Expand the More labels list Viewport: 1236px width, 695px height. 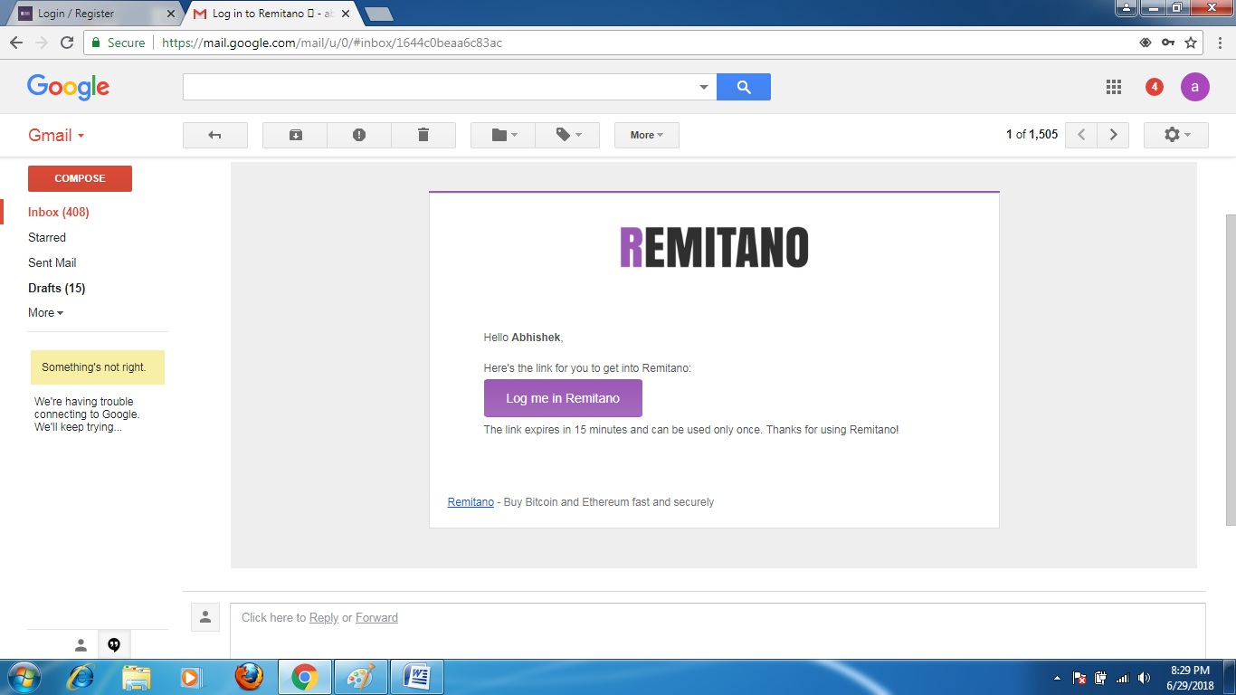coord(45,312)
